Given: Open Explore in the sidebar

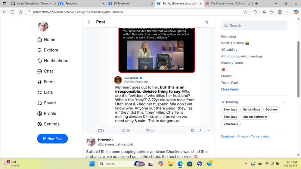Looking at the screenshot, I should [x=48, y=50].
